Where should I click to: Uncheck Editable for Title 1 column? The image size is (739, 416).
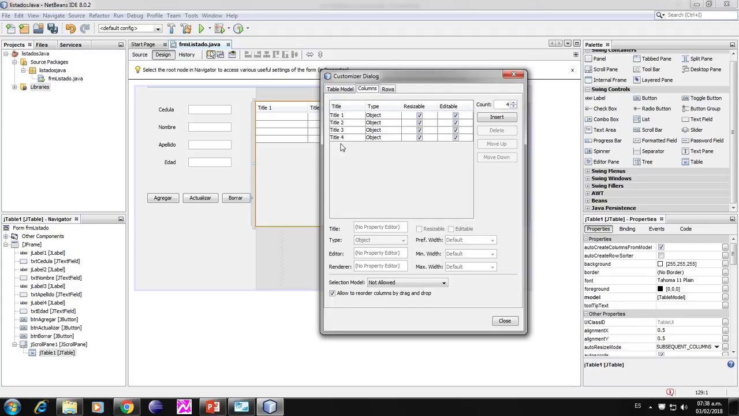coord(455,115)
